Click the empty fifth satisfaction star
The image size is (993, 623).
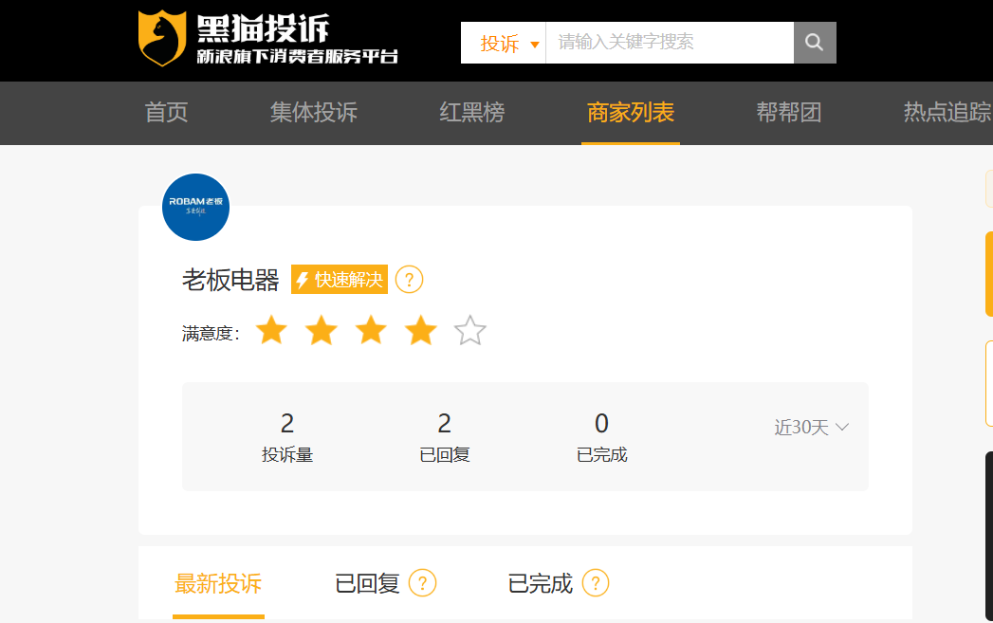(469, 330)
